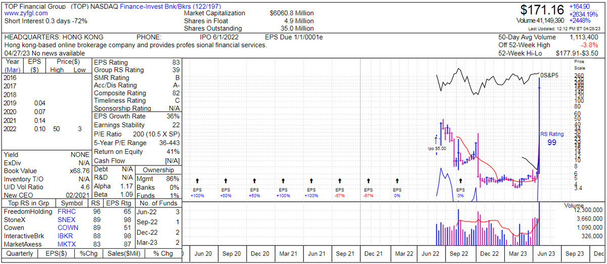Click the Earnings Stability row
Image resolution: width=607 pixels, height=264 pixels.
136,125
